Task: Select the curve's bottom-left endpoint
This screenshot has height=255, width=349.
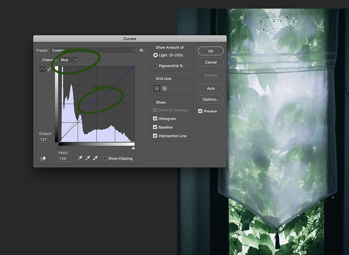Action: click(x=59, y=141)
